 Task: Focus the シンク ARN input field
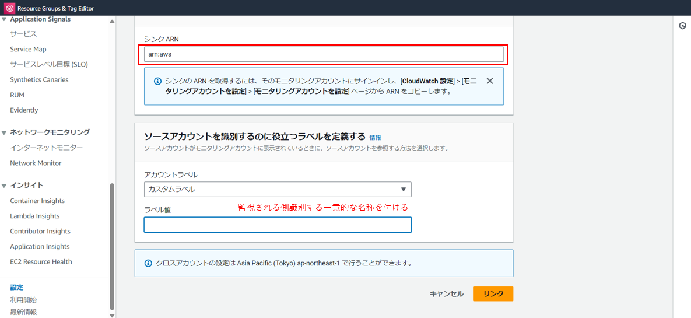click(x=324, y=54)
